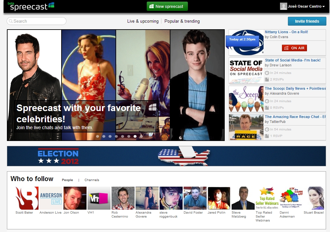
Task: Switch to Live & upcoming tab
Action: [143, 21]
